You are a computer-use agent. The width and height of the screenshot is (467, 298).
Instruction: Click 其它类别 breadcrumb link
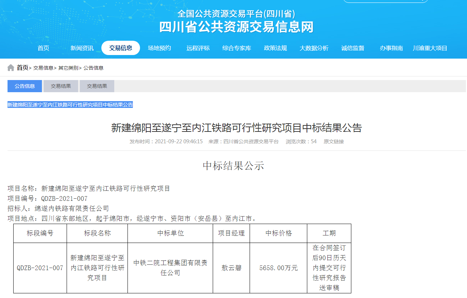[68, 68]
